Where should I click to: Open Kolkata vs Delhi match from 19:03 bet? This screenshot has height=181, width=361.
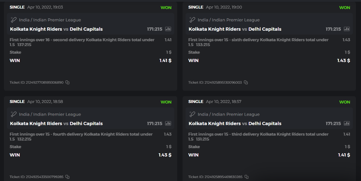[x=56, y=29]
